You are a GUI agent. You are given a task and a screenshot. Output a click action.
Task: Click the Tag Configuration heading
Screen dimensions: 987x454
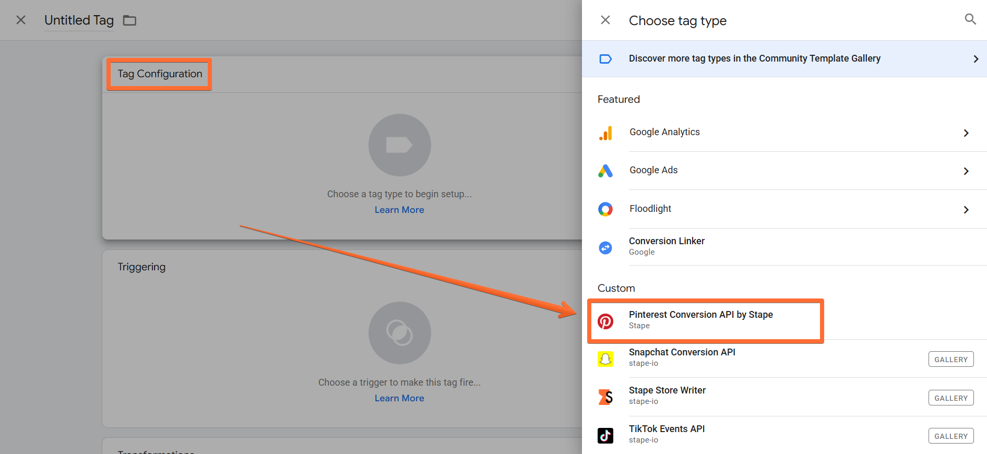click(160, 74)
